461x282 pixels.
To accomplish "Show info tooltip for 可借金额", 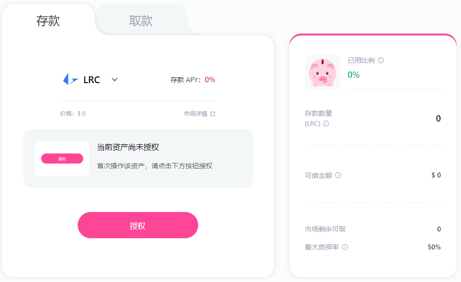I will pos(338,175).
